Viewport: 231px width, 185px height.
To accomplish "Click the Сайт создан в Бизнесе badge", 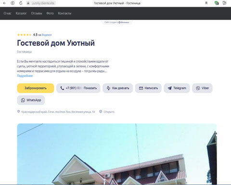I will (x=117, y=22).
